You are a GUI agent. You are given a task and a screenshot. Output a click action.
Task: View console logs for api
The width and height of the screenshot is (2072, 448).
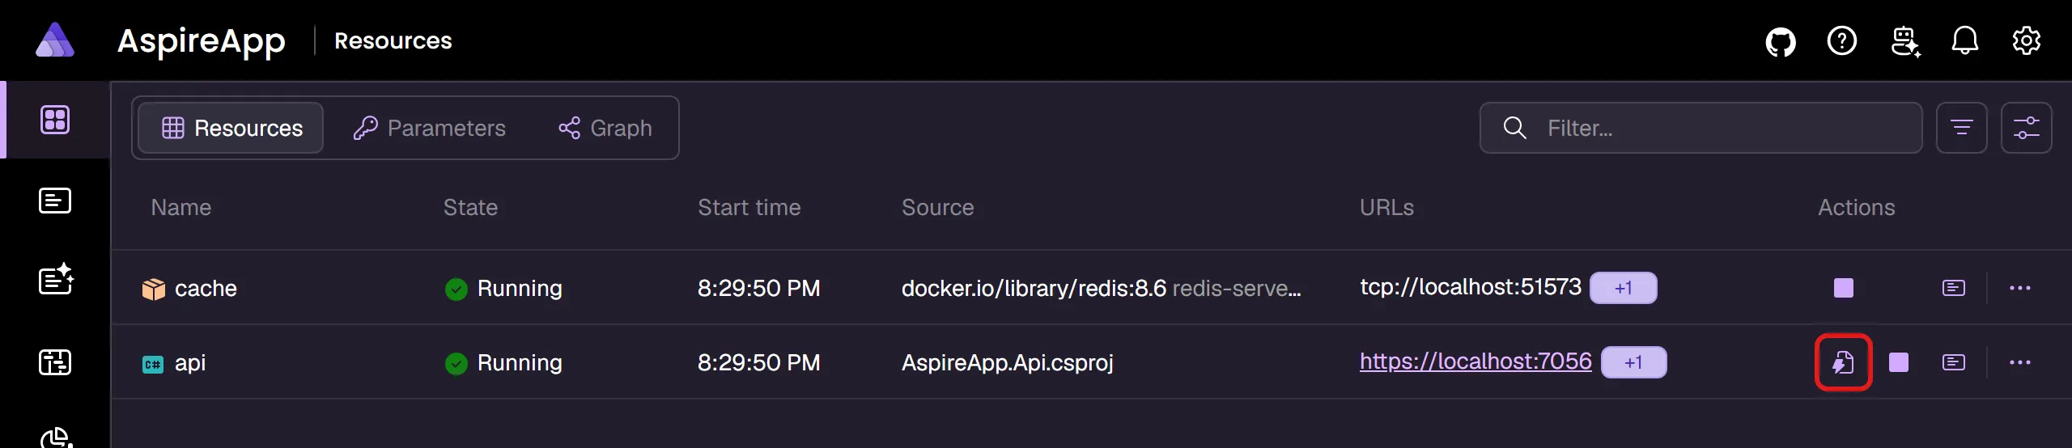(1954, 362)
